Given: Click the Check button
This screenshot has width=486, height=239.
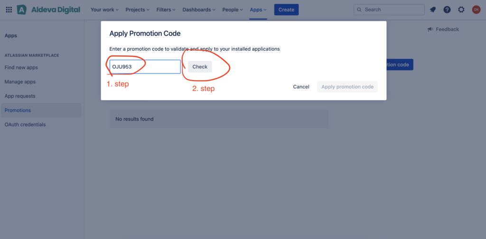Looking at the screenshot, I should 200,66.
